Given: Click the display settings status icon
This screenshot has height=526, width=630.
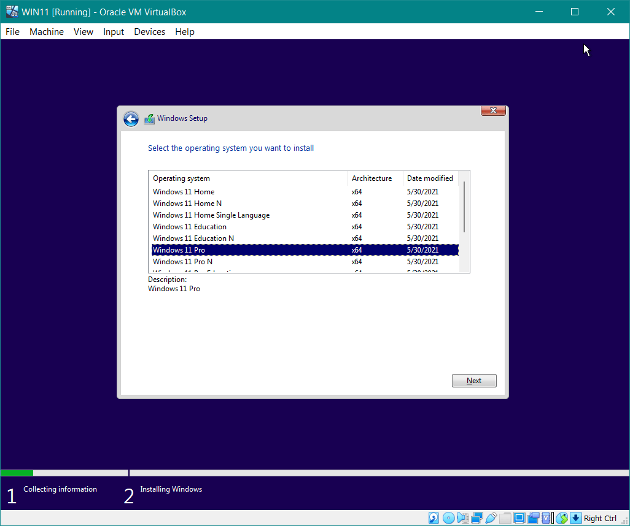Looking at the screenshot, I should point(519,518).
